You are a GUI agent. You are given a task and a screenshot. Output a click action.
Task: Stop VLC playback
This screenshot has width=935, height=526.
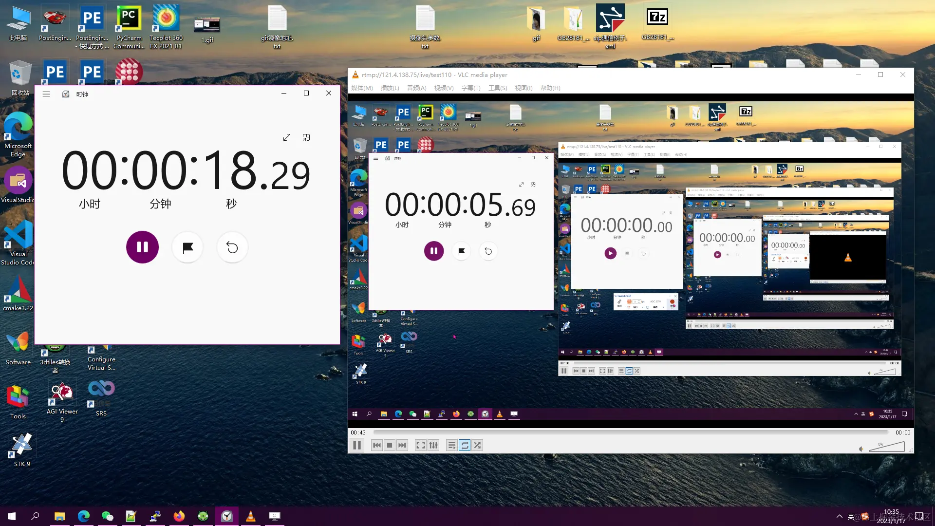pos(390,445)
